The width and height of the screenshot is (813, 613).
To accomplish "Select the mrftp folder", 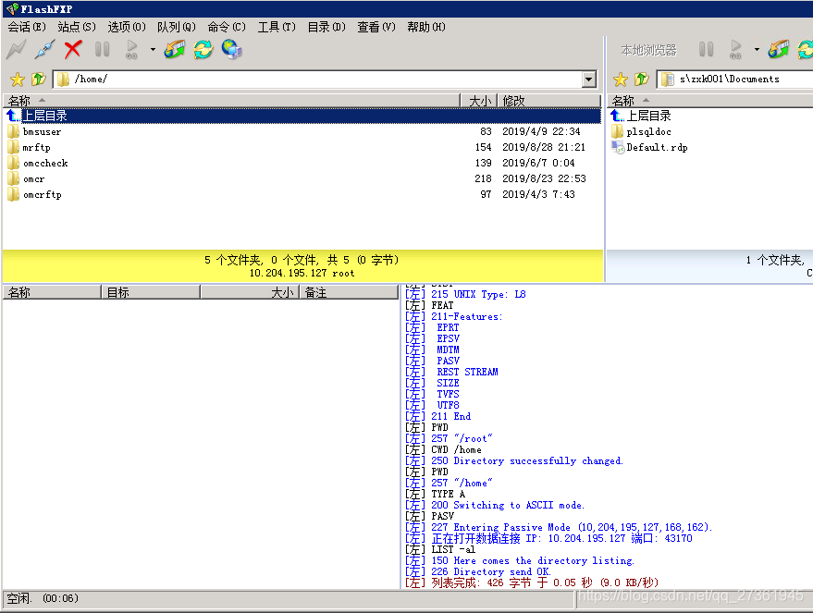I will 37,147.
